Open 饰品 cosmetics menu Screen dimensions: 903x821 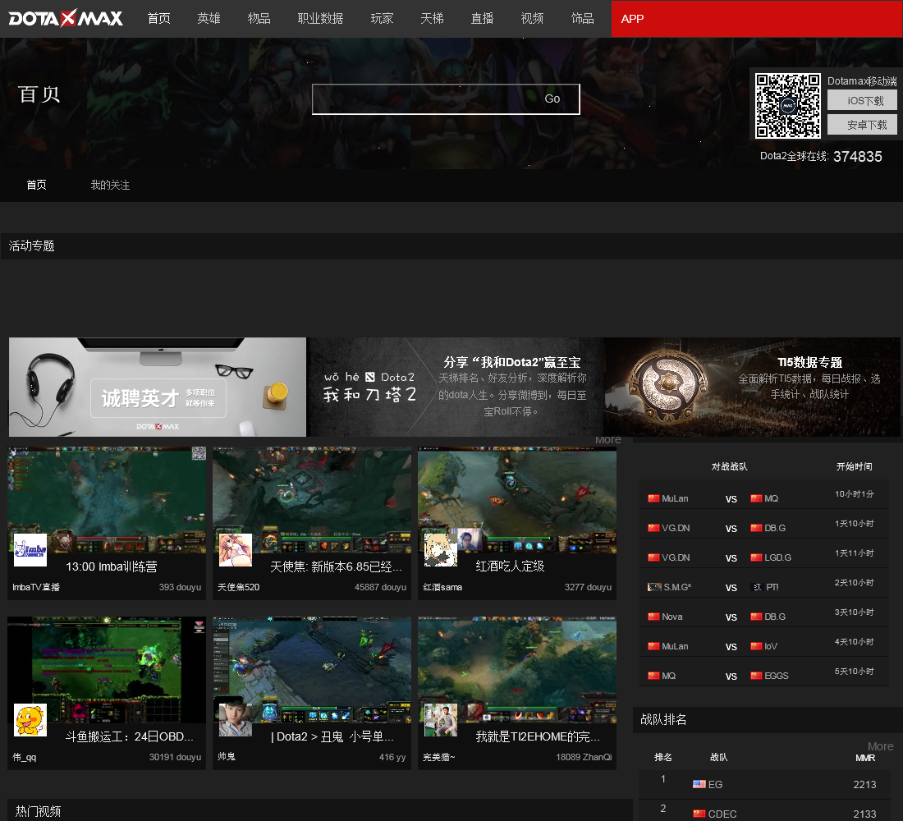click(582, 18)
